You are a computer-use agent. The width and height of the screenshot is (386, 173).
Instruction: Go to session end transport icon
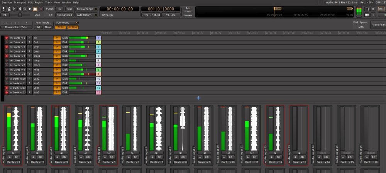click(x=19, y=9)
